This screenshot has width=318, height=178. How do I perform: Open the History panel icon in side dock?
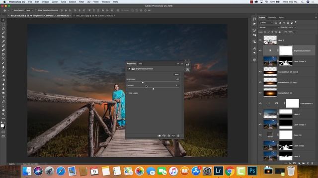254,19
